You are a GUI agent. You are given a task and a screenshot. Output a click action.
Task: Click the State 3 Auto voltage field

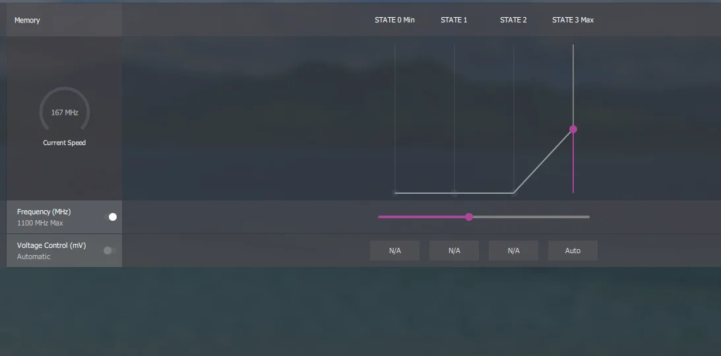(x=573, y=251)
